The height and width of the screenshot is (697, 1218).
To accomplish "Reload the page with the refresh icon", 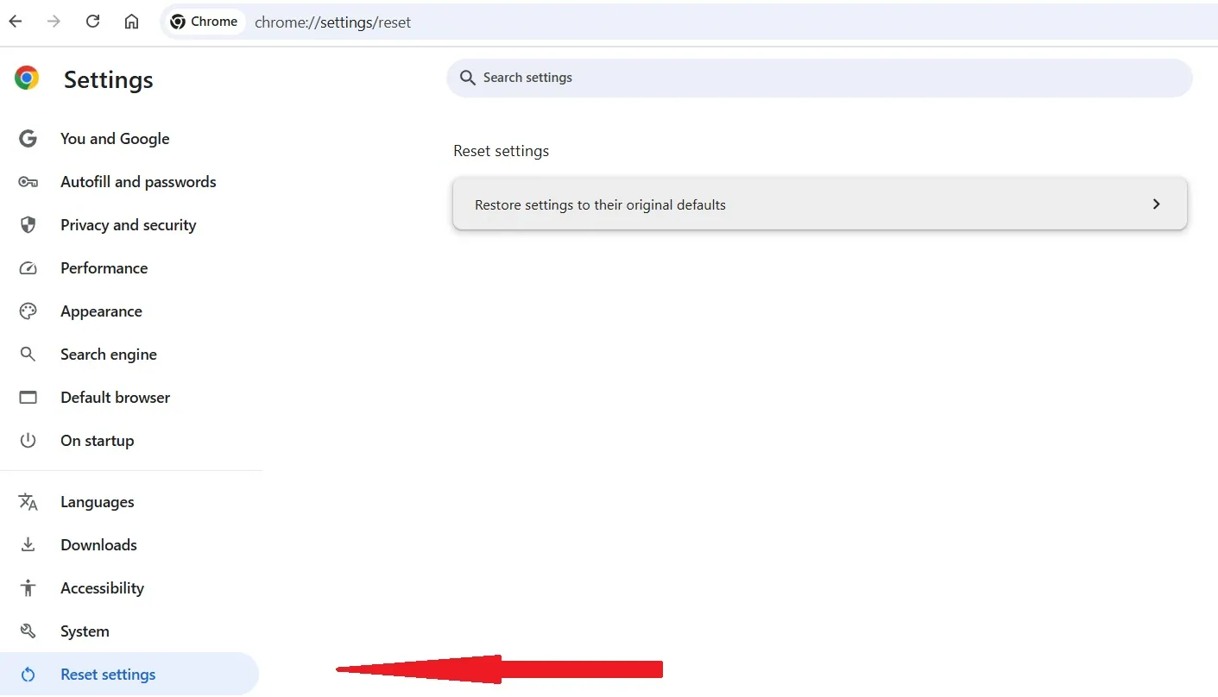I will click(x=93, y=22).
